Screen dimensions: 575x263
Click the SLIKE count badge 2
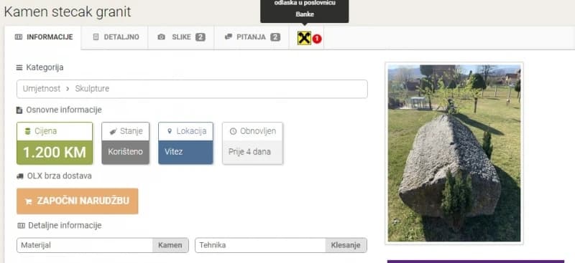point(201,37)
